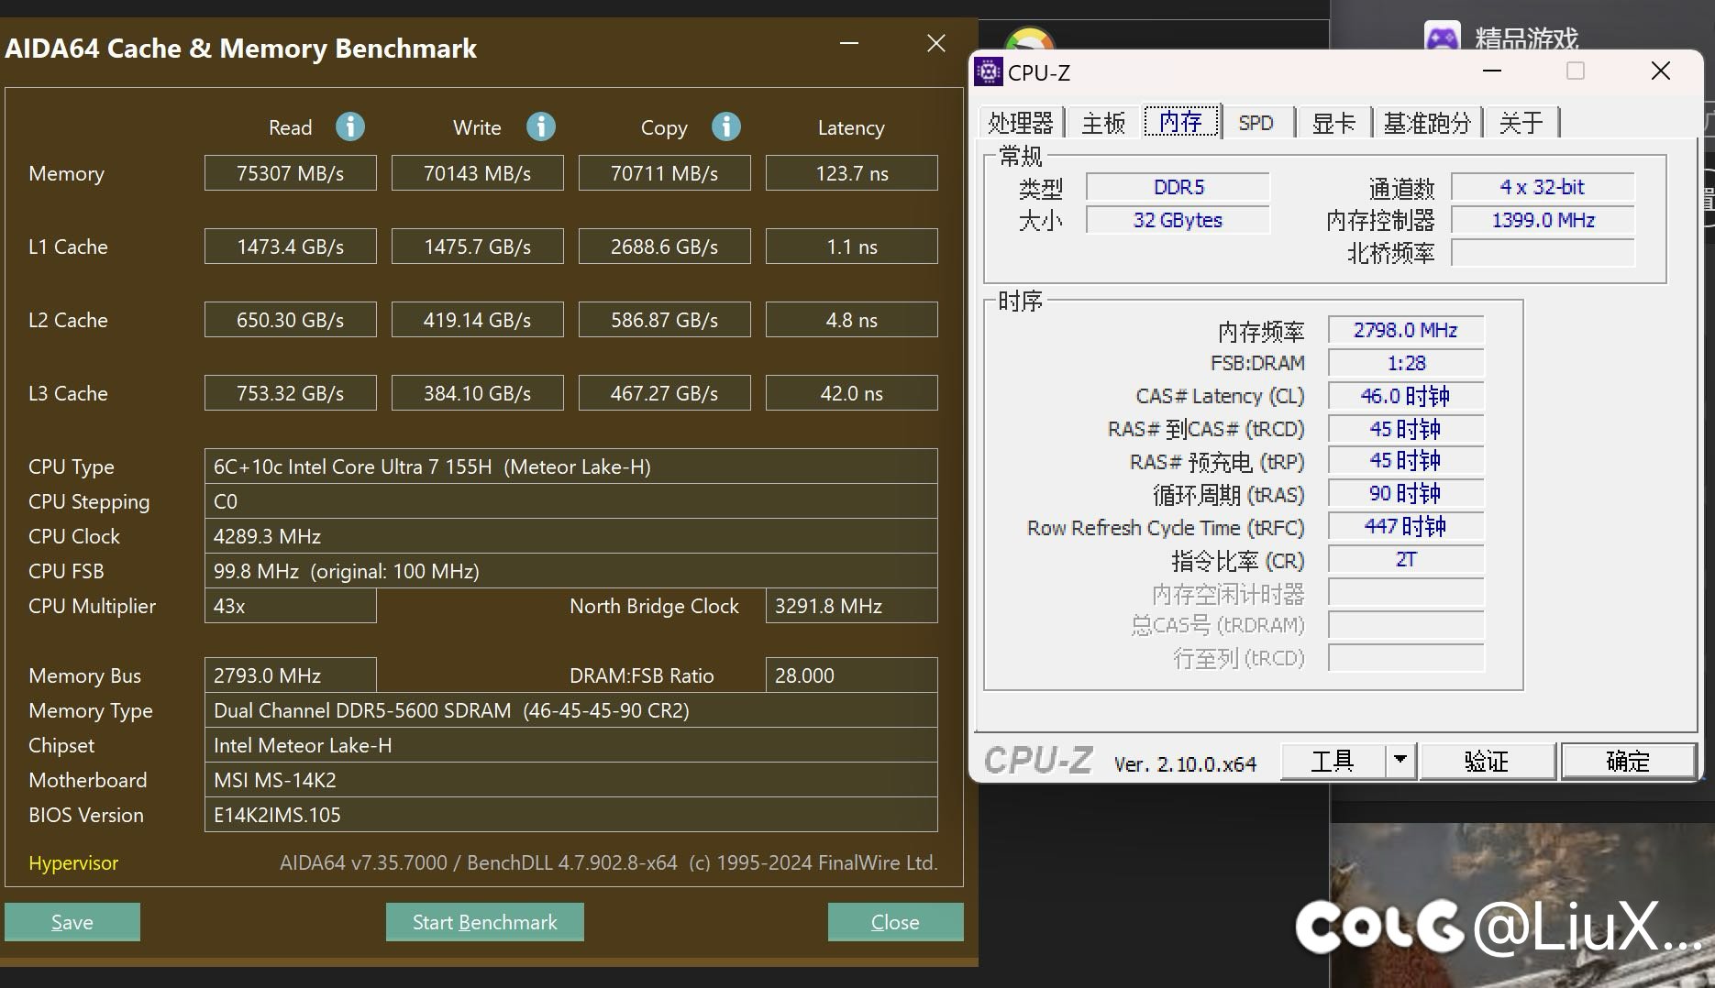Select the 内存 tab in CPU-Z
Viewport: 1715px width, 988px height.
[1181, 122]
